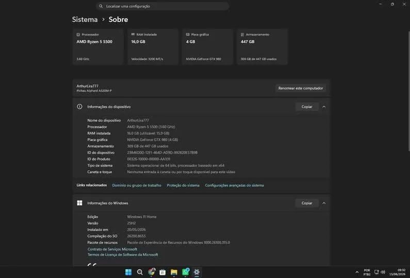Click the RAM instalada card icon
Viewport: 410px width, 278px height.
coord(133,34)
